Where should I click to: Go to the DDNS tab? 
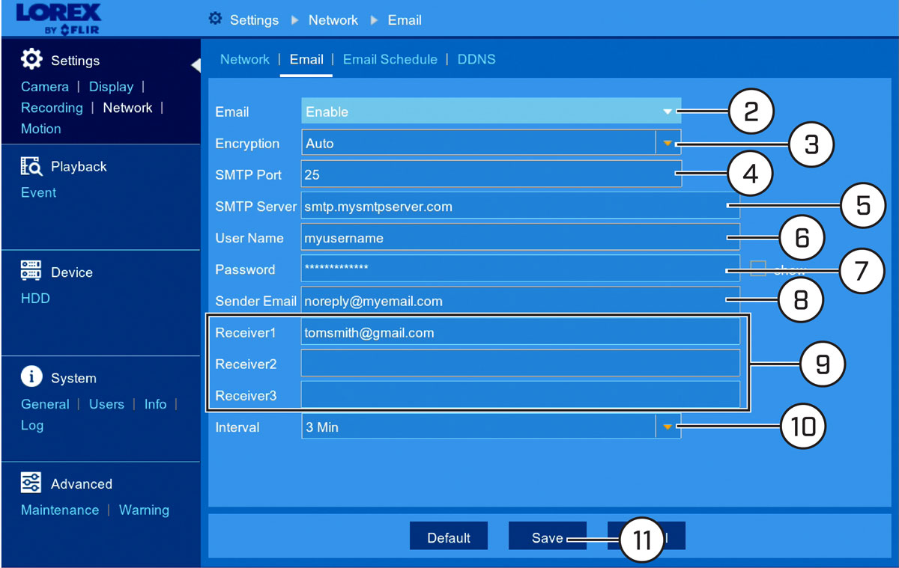476,59
